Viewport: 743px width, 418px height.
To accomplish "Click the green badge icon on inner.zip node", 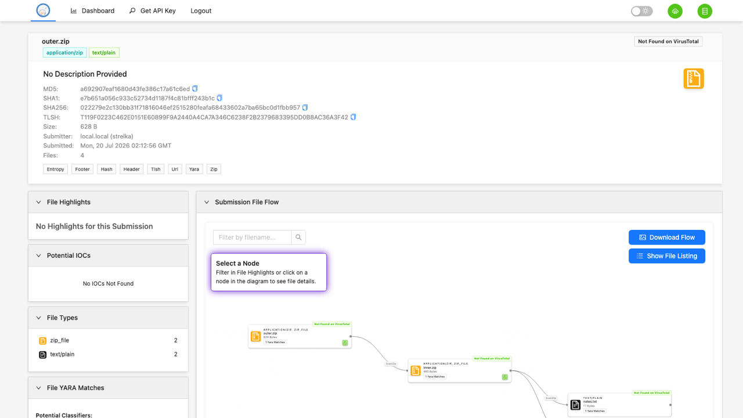I will point(504,377).
